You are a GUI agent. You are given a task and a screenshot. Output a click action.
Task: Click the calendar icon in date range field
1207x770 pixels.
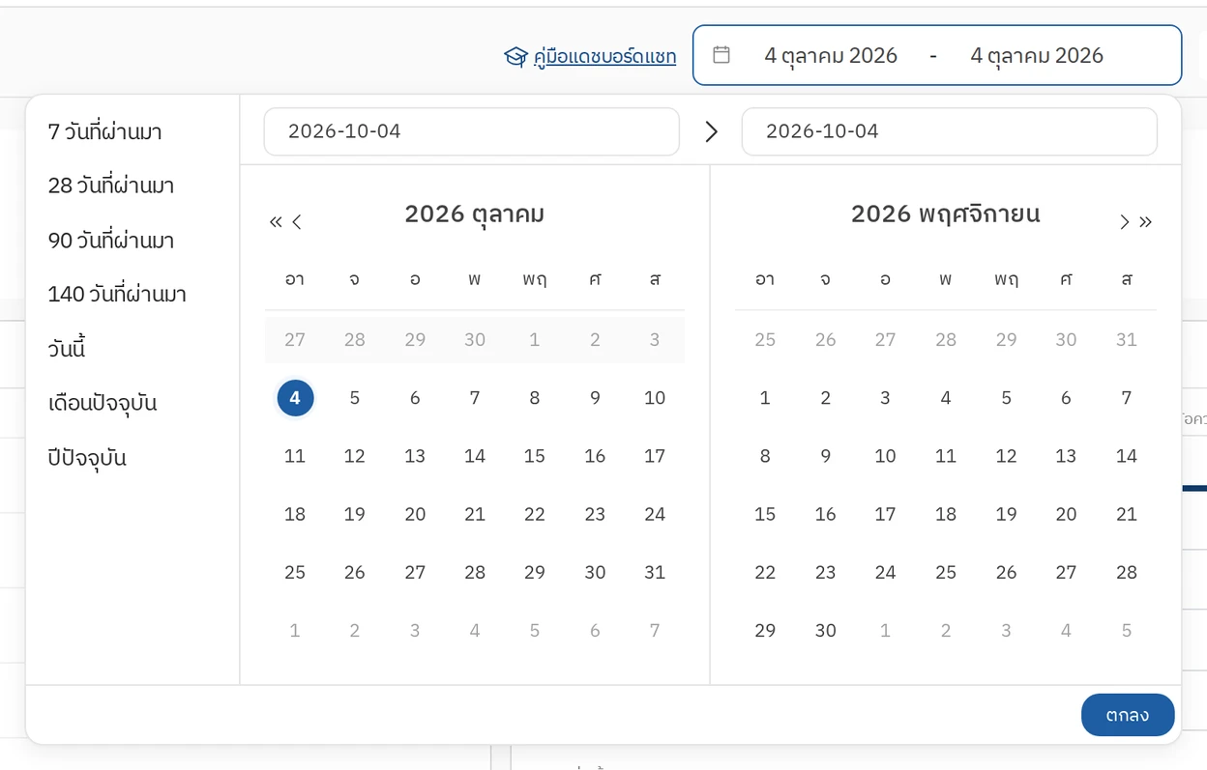point(721,55)
